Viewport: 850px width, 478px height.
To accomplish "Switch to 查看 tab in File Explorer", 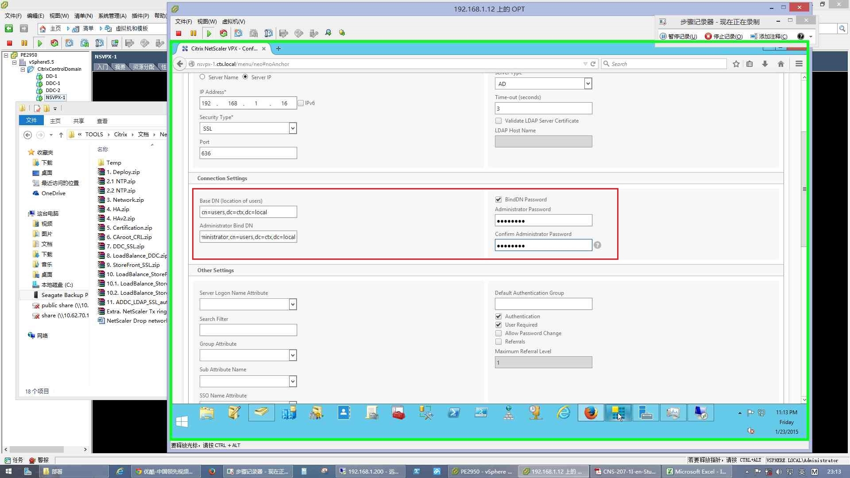I will 102,121.
